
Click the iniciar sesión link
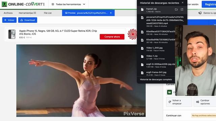[193, 4]
